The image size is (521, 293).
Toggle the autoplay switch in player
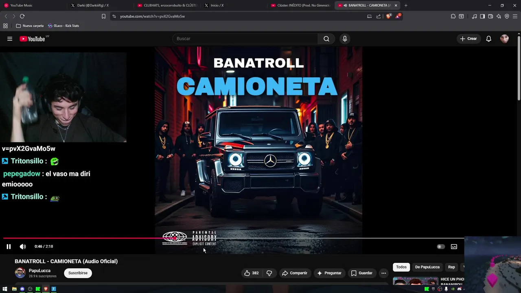click(440, 247)
